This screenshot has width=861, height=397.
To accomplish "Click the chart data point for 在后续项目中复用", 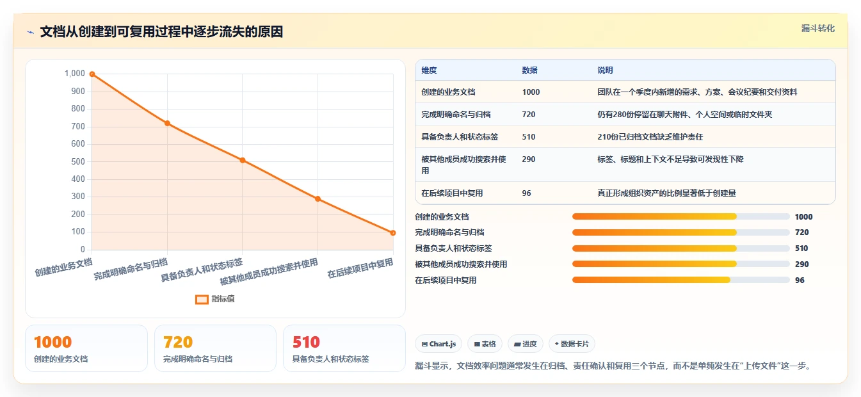I will (393, 232).
